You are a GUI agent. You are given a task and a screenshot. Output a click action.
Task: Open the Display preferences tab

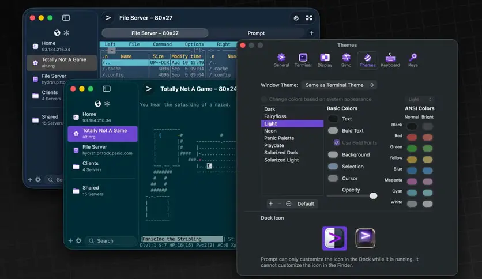[x=325, y=60]
